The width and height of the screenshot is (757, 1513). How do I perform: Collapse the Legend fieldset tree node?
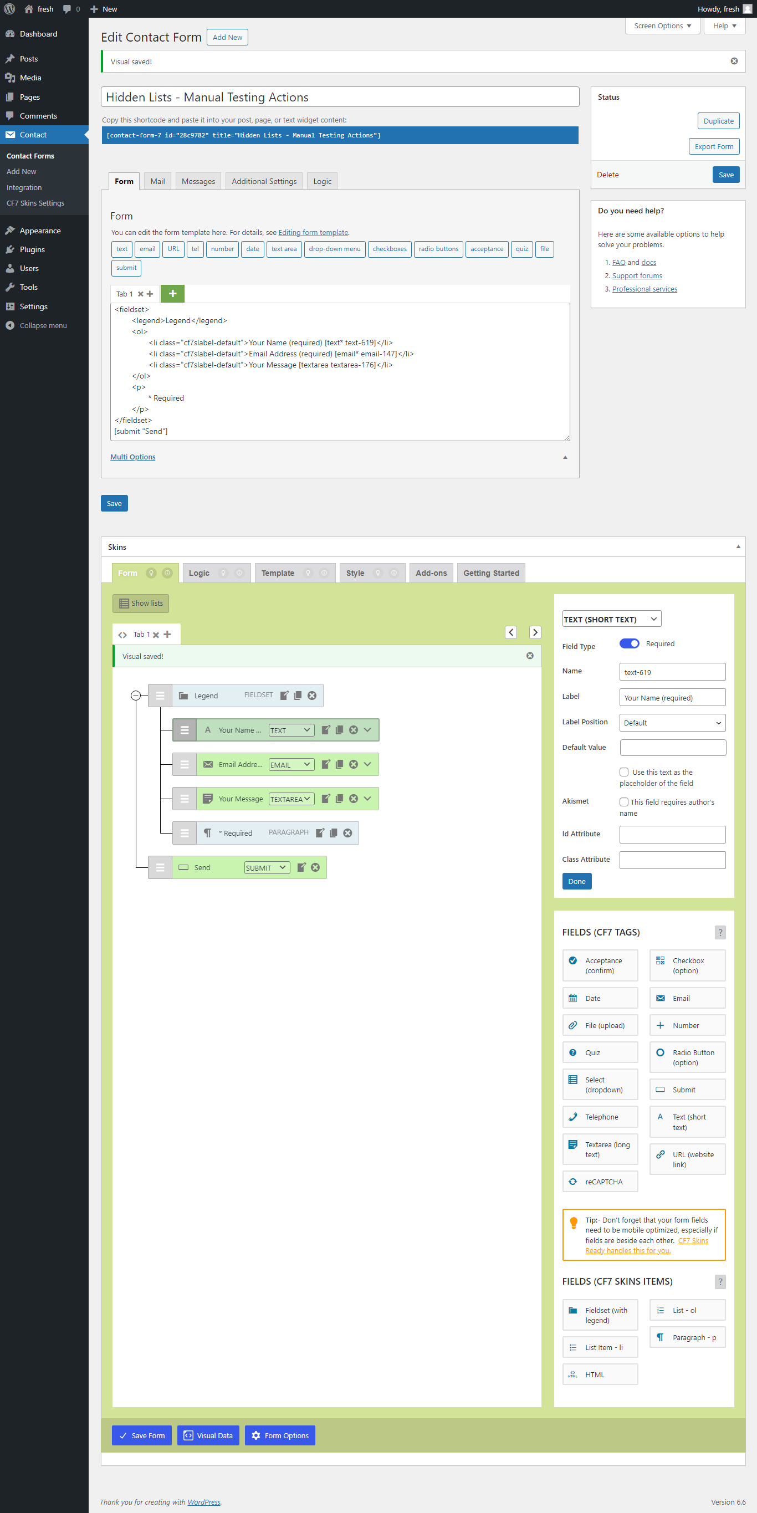(136, 696)
